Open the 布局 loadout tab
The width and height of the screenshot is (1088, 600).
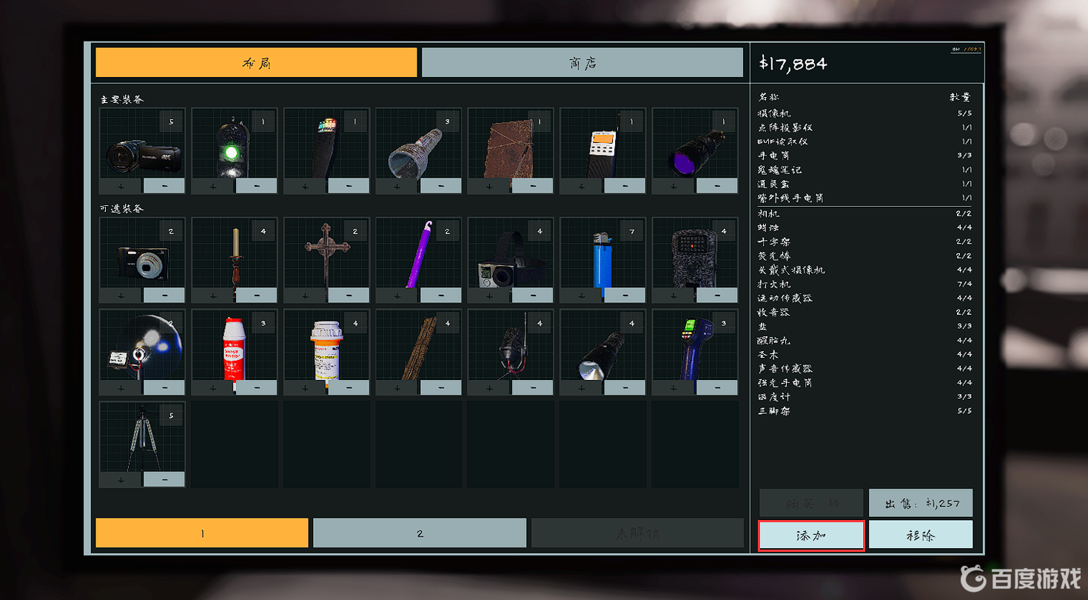(x=256, y=63)
